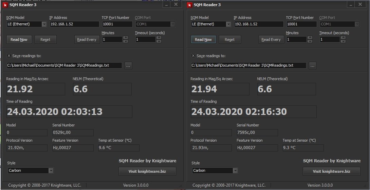Viewport: 370px width, 190px height.
Task: Click save file path field in left window
Action: click(x=64, y=65)
